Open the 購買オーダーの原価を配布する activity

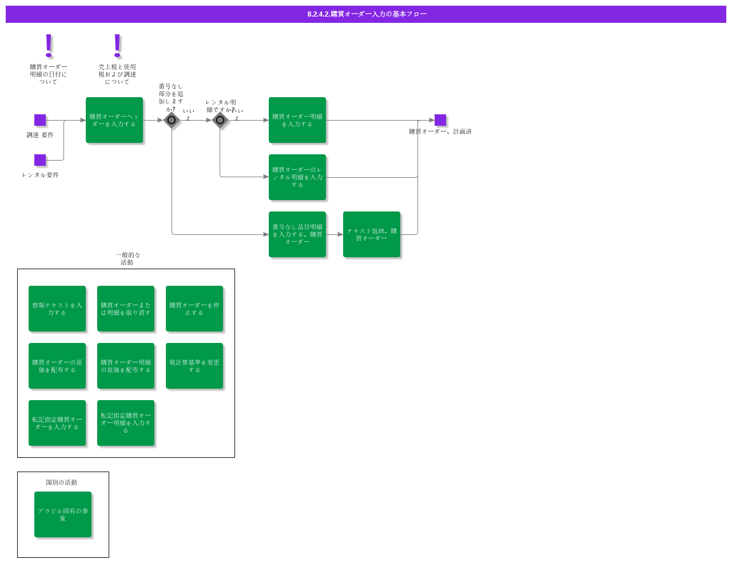coord(57,366)
